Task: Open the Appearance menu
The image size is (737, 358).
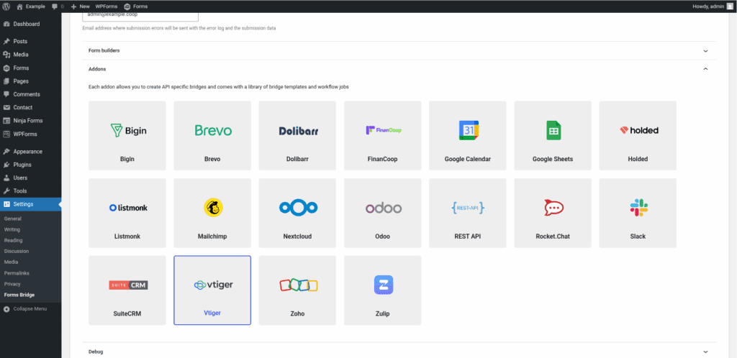Action: [x=30, y=152]
